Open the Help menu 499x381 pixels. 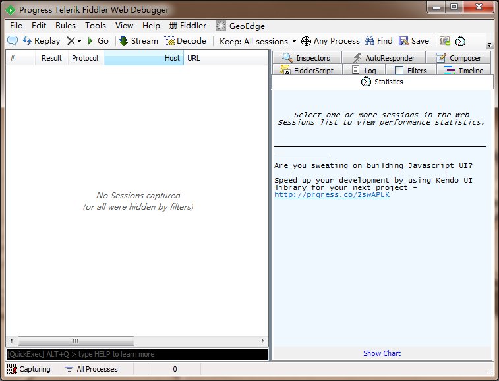click(151, 26)
